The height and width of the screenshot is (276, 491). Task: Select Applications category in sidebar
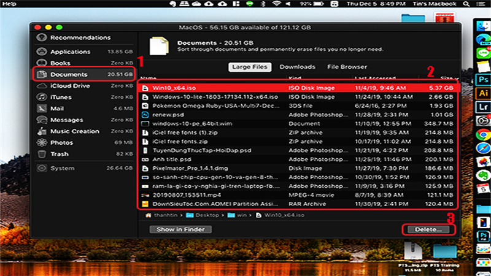(x=84, y=52)
